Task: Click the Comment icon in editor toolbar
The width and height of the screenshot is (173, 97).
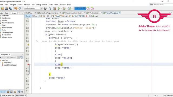Action: point(93,16)
